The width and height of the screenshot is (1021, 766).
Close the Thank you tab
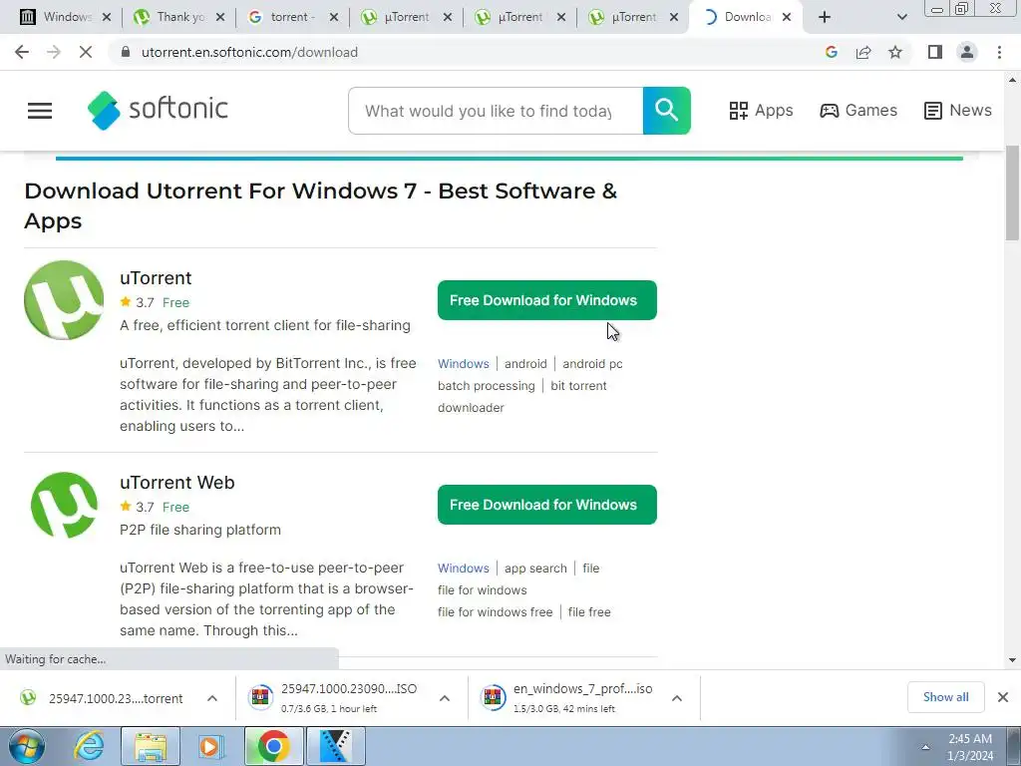[220, 17]
